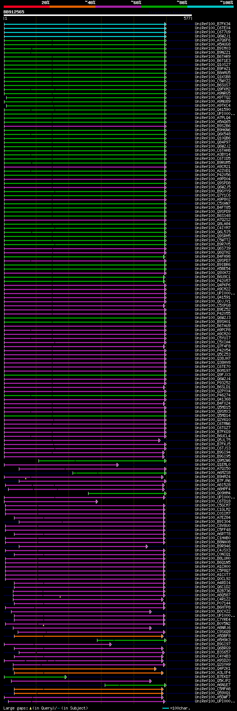Screen dimensions: 237x711
Task: Click the UniRef100_A9CM21 label
Action: (213, 167)
